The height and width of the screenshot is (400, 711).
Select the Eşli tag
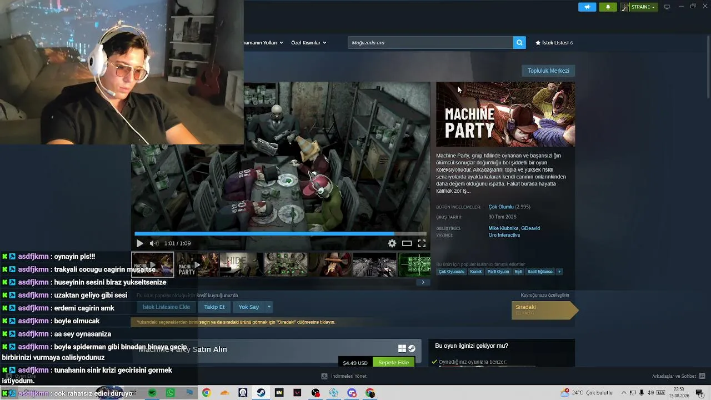pyautogui.click(x=518, y=272)
